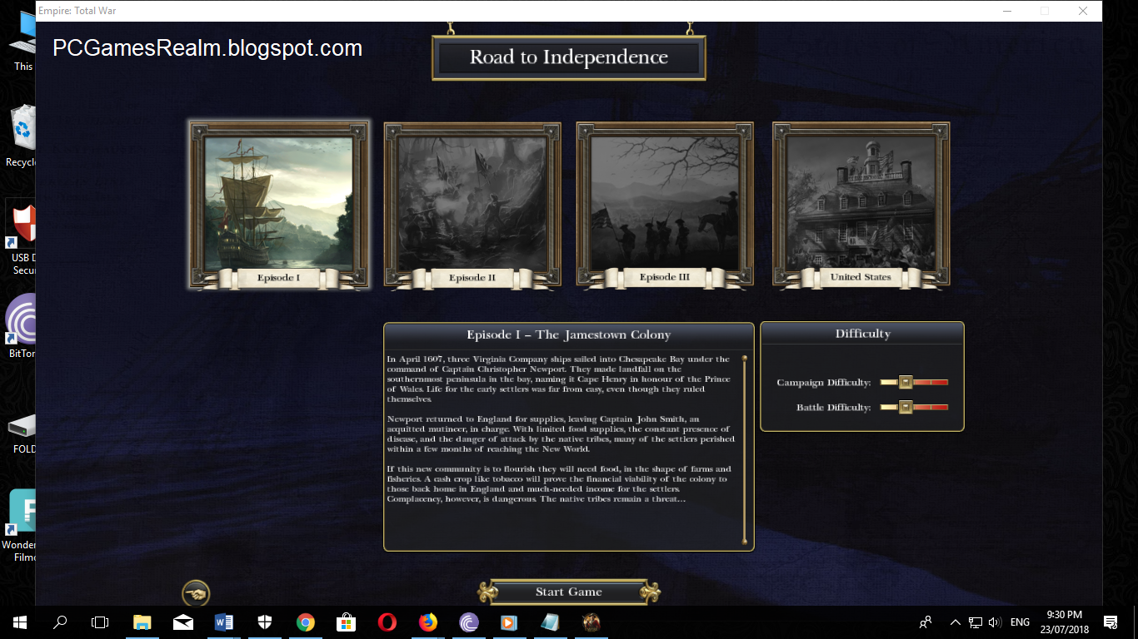
Task: Launch File Explorer from the taskbar
Action: pyautogui.click(x=142, y=622)
